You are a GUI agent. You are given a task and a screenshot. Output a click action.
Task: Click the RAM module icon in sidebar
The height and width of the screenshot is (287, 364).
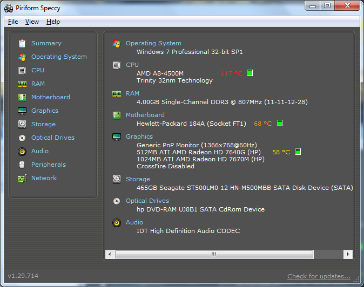tap(22, 84)
